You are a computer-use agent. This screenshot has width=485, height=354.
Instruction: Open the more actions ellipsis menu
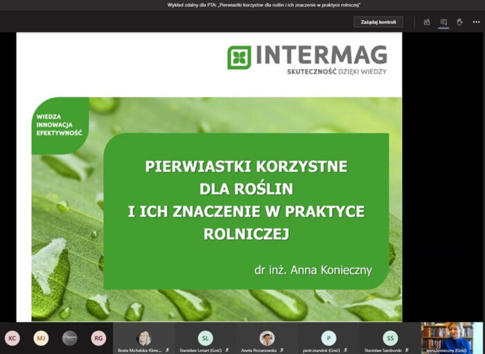[475, 22]
